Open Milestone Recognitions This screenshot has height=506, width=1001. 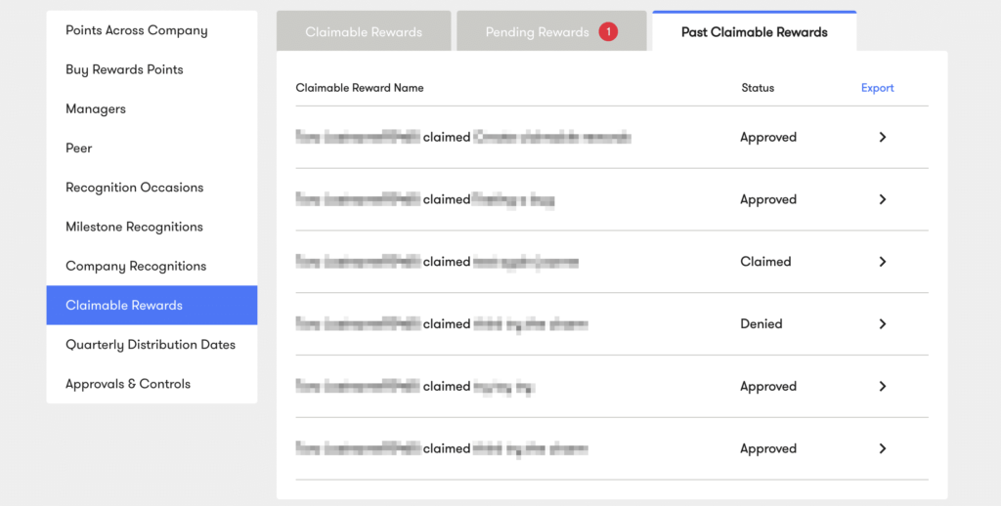(x=152, y=227)
